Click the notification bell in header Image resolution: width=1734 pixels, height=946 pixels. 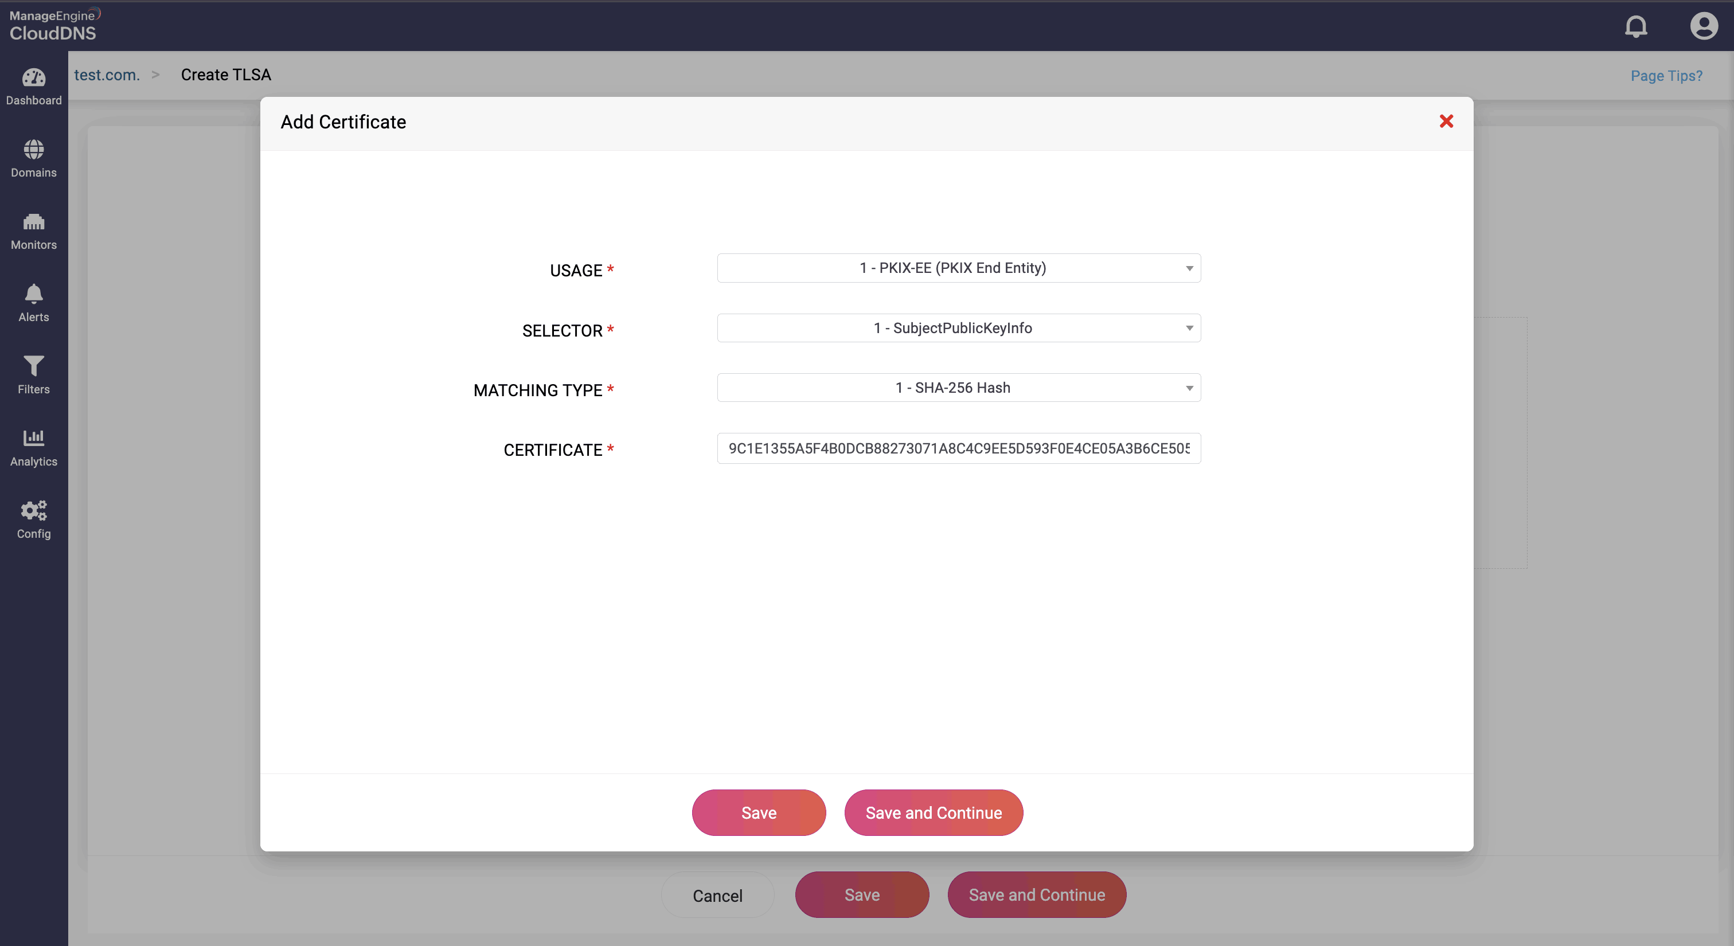pos(1636,27)
